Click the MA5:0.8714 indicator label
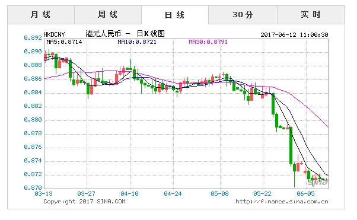 pos(64,42)
